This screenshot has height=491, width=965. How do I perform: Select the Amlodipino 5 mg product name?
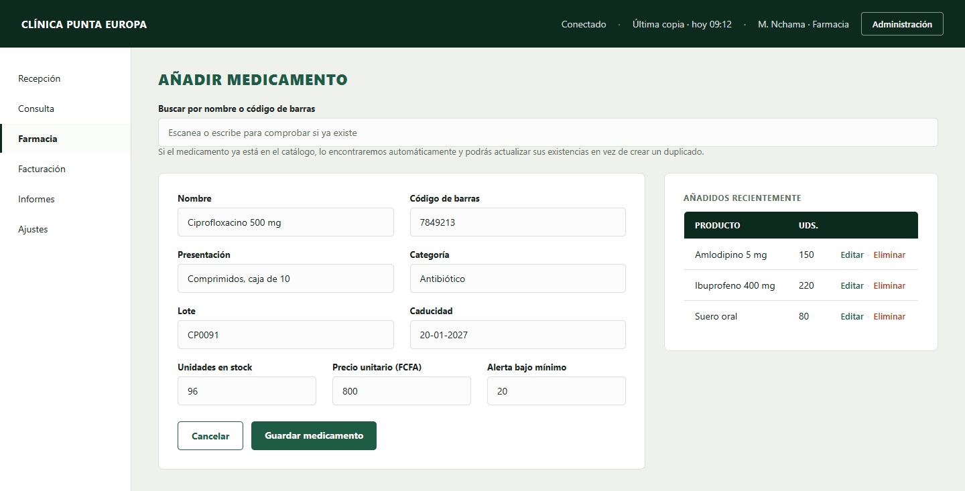[730, 255]
